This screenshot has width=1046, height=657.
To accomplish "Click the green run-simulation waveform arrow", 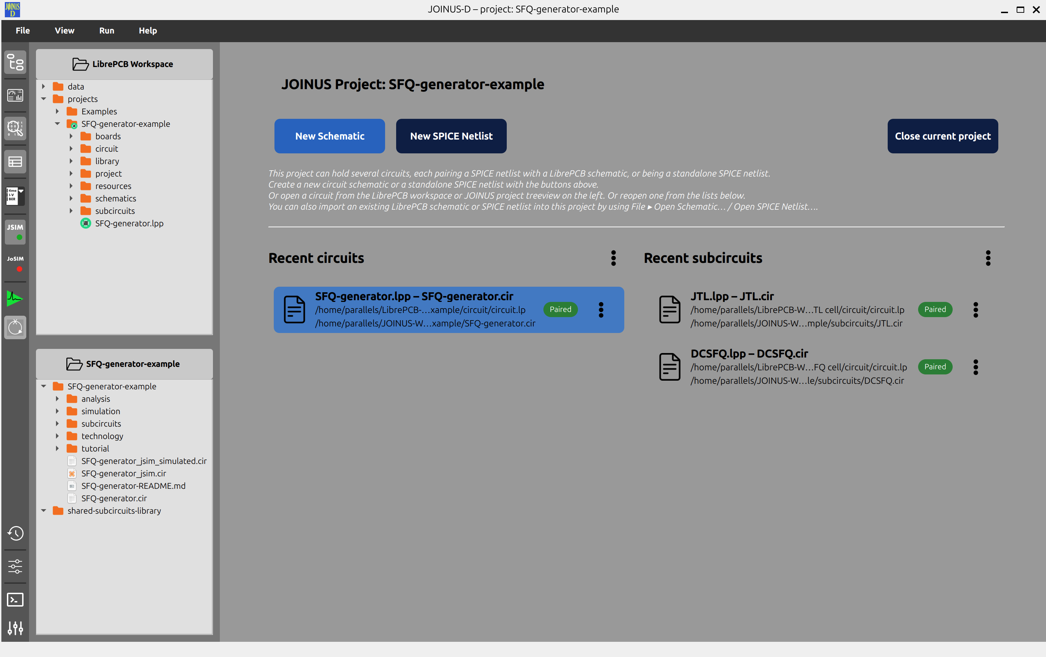I will 15,298.
